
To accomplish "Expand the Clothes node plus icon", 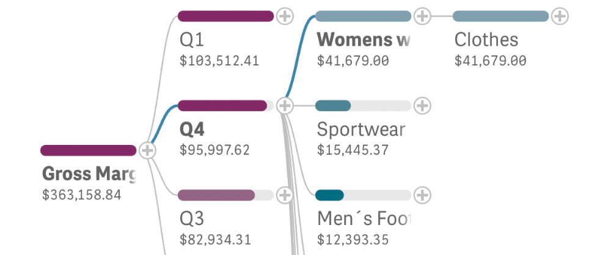I will point(559,16).
